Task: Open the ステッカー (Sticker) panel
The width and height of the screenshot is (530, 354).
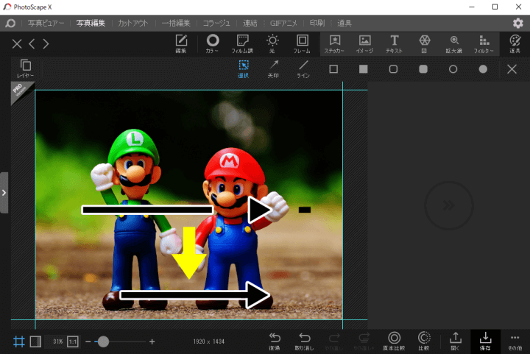Action: tap(335, 44)
